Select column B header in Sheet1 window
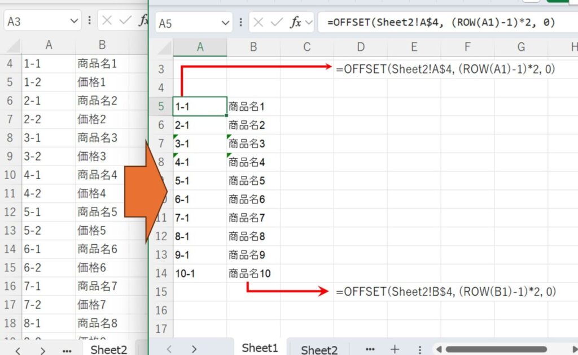 pyautogui.click(x=253, y=47)
